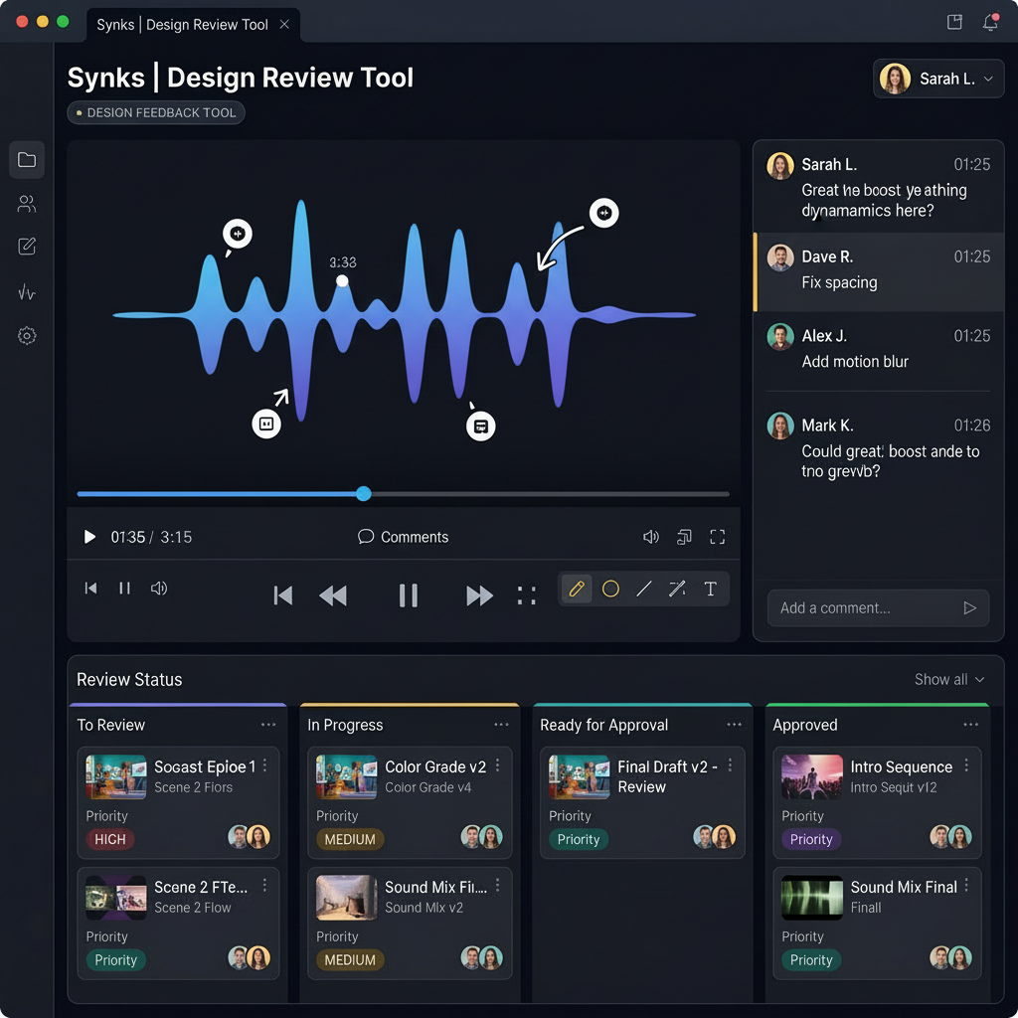Click the bottom-left waveform annotation marker

[x=266, y=424]
